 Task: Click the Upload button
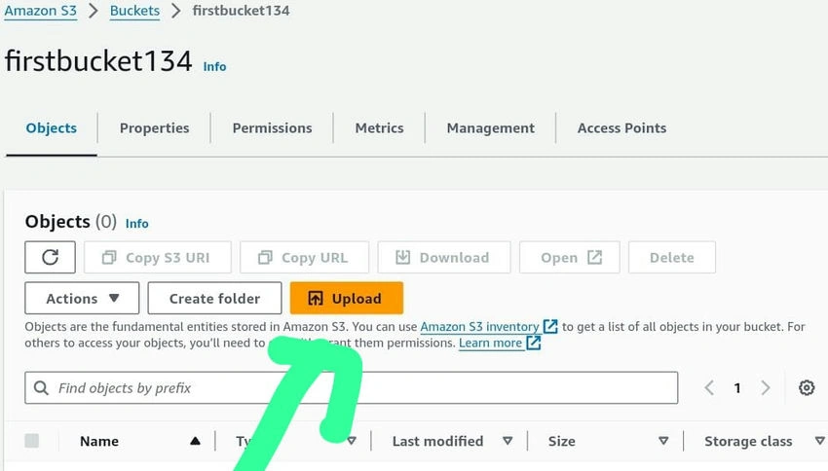click(x=347, y=298)
